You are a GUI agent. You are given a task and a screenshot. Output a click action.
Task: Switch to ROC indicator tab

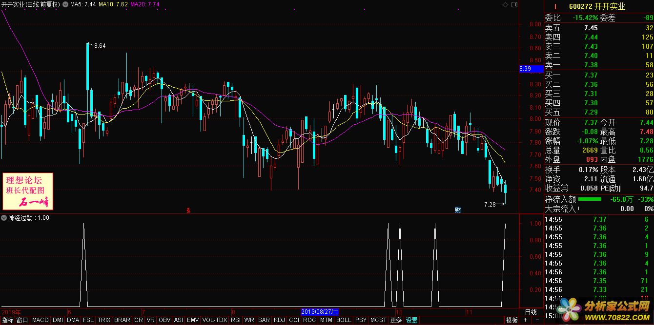tap(309, 320)
